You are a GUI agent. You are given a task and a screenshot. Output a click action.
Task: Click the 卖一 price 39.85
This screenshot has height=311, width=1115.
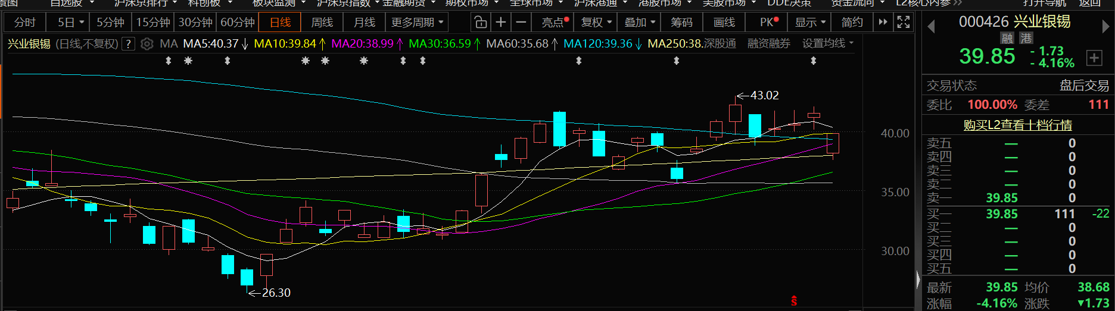[x=1001, y=198]
